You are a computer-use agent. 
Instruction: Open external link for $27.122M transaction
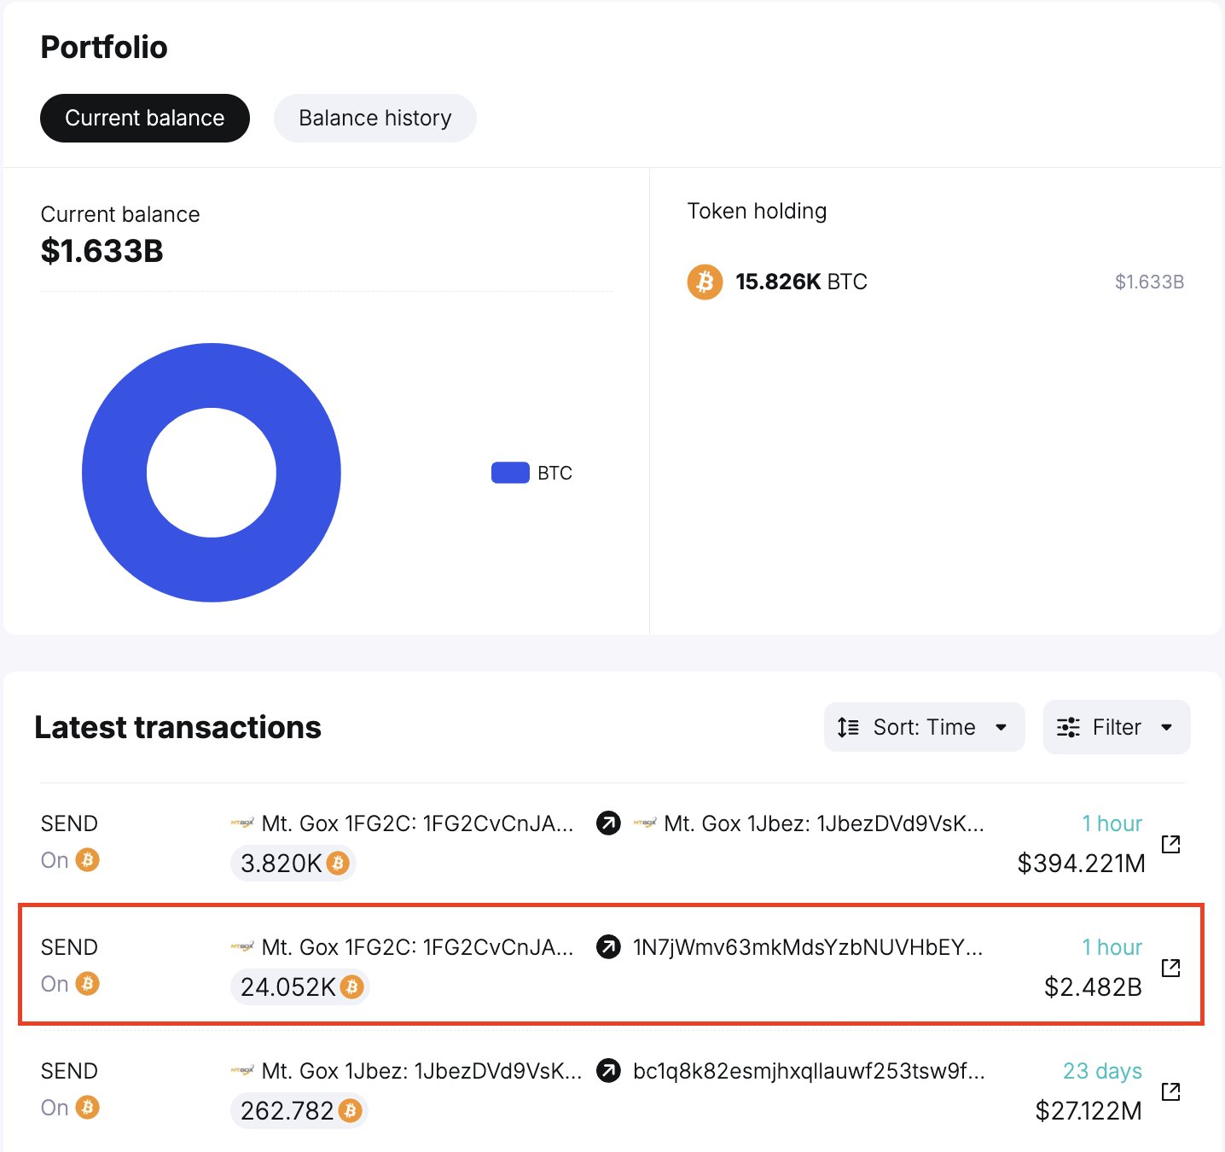pos(1170,1091)
